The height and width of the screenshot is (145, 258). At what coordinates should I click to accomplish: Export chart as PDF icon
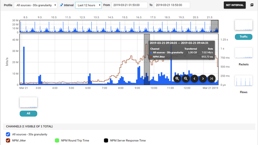(252, 5)
